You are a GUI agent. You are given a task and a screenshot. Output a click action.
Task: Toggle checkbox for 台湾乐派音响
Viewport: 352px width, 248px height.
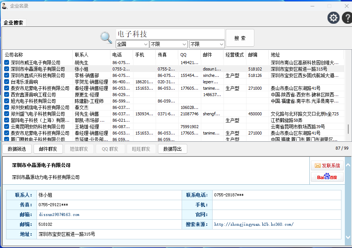click(7, 82)
